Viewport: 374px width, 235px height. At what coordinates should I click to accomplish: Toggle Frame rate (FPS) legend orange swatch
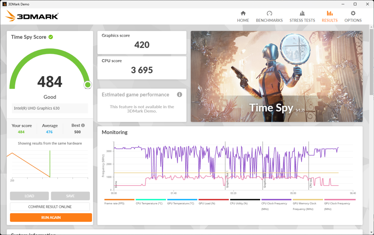pyautogui.click(x=119, y=200)
